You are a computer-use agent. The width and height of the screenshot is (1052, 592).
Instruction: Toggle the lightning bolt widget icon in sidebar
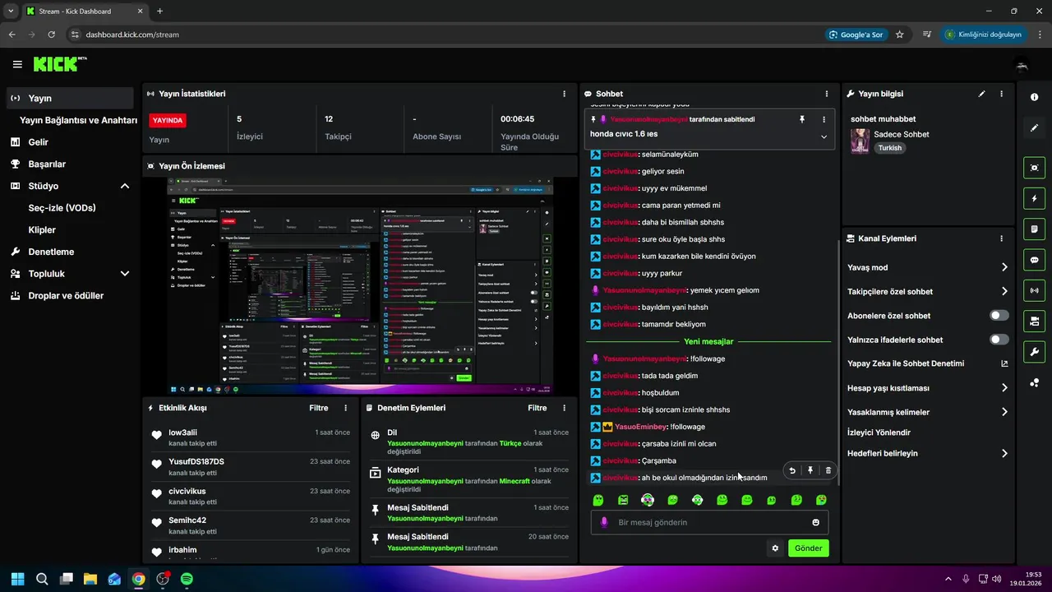[1034, 198]
